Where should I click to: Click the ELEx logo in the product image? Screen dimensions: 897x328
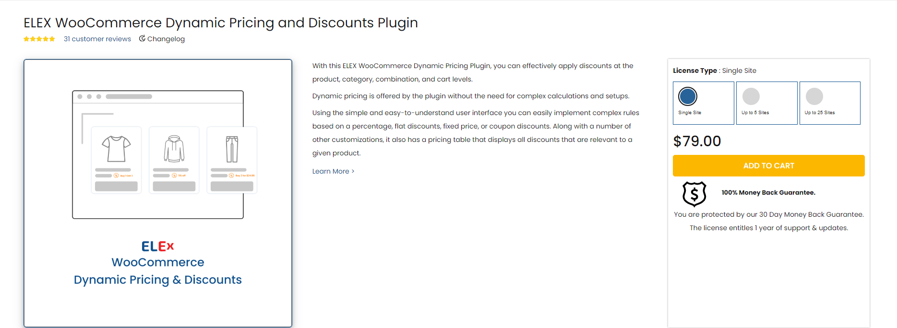[x=157, y=246]
